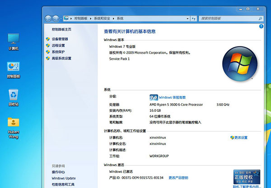Click the 更改设置 link
Image resolution: width=271 pixels, height=188 pixels.
[241, 138]
